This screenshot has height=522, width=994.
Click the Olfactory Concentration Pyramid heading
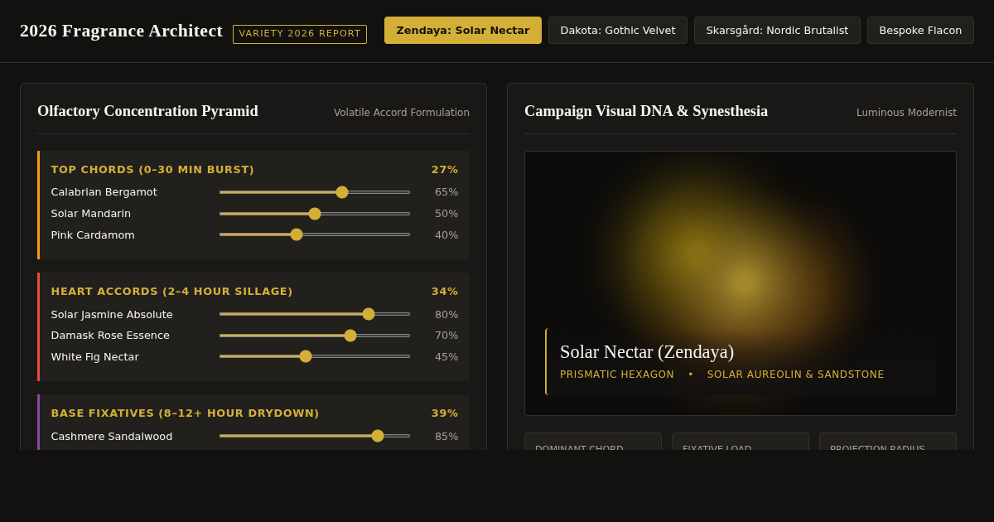click(x=147, y=111)
